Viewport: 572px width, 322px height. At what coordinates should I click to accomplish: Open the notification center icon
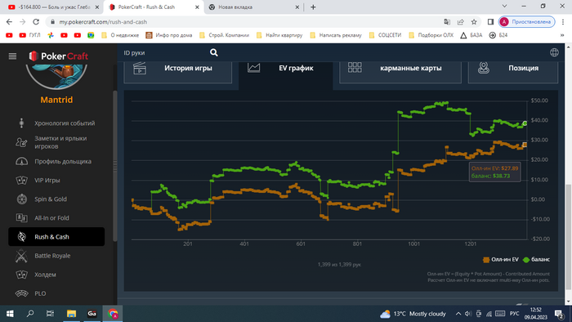pos(559,314)
